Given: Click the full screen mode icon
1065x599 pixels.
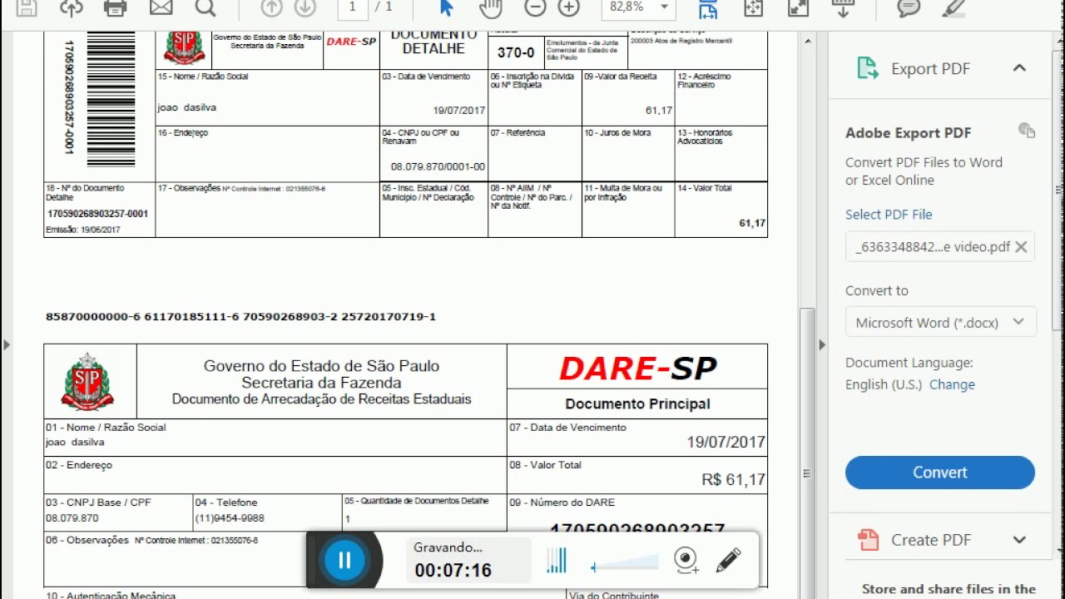Looking at the screenshot, I should click(798, 7).
